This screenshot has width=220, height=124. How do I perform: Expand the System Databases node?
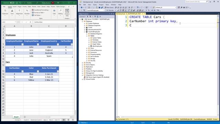(85, 23)
